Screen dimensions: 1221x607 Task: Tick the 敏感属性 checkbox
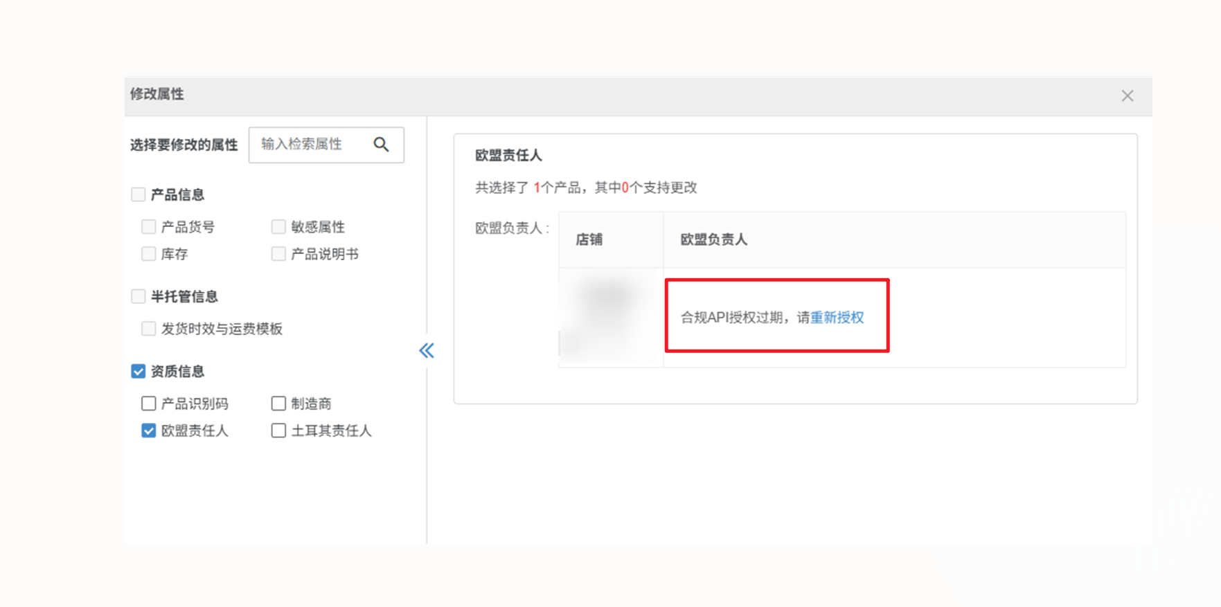[x=278, y=227]
